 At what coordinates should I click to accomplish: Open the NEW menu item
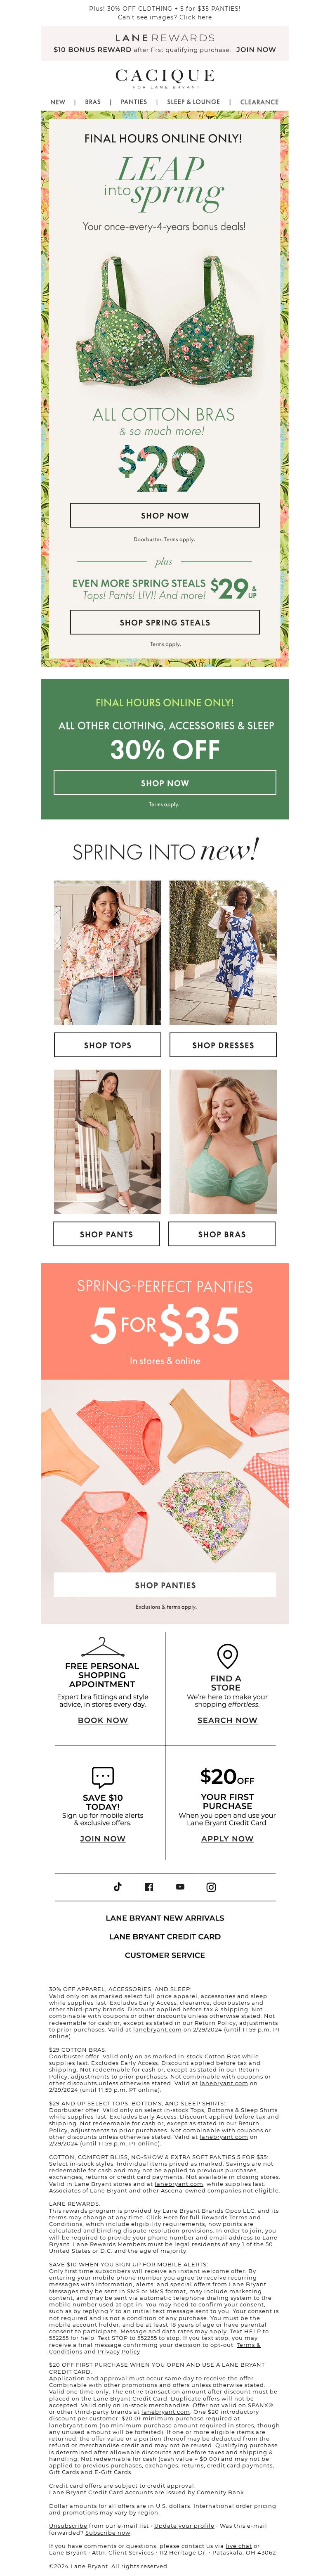click(58, 102)
